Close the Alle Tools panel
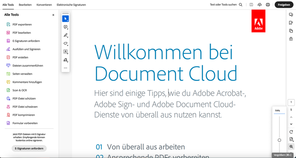The height and width of the screenshot is (158, 296). point(53,15)
